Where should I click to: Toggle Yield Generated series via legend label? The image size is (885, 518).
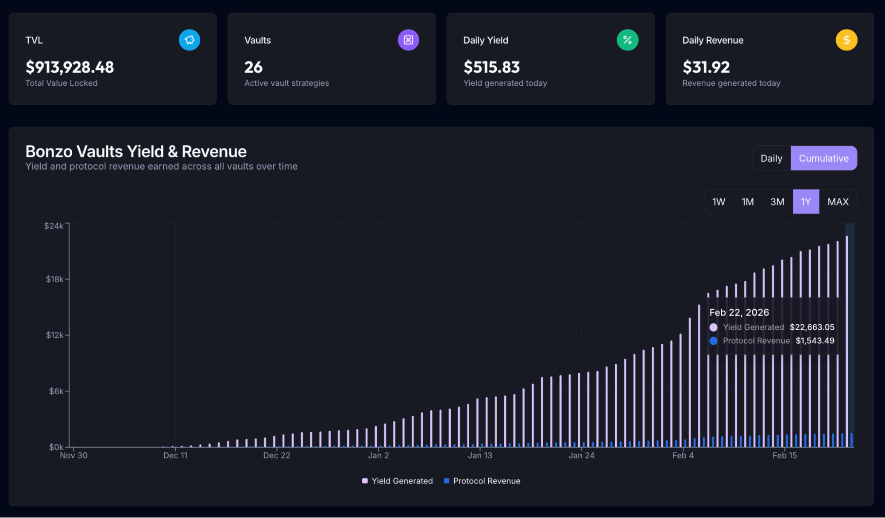pos(402,481)
